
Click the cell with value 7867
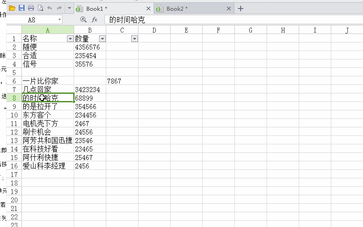coord(122,81)
